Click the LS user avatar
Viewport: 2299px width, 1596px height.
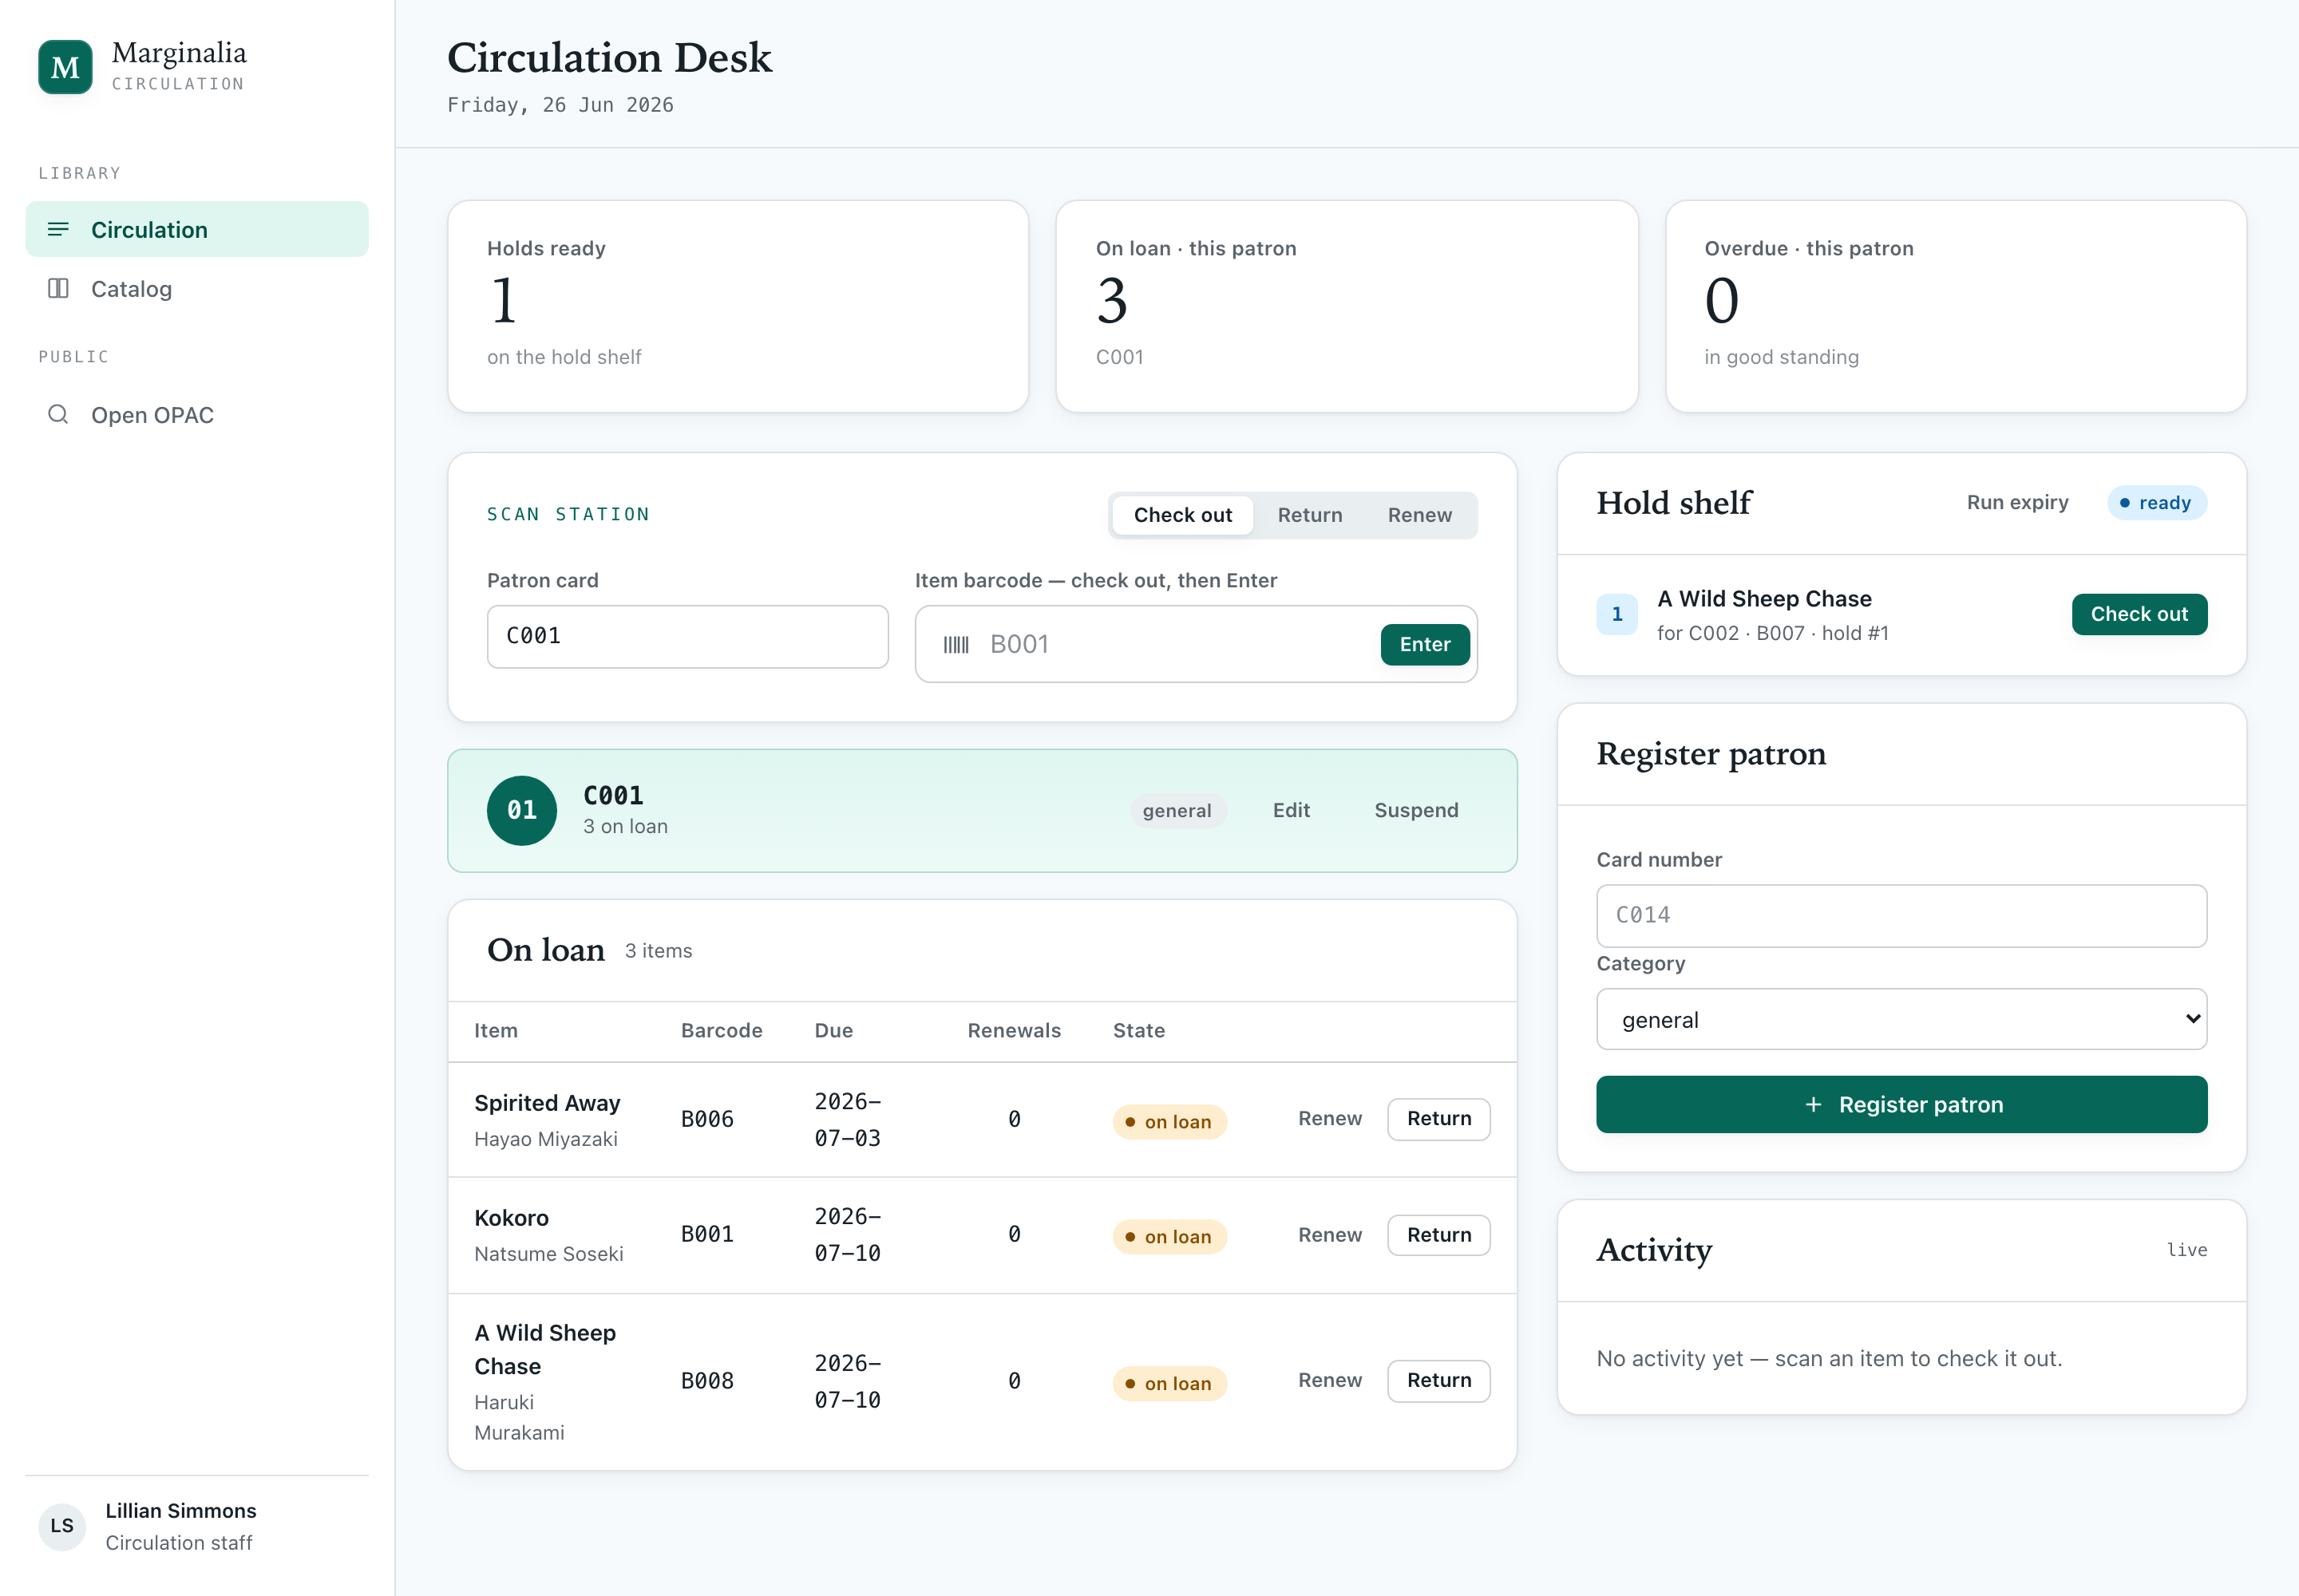(62, 1526)
